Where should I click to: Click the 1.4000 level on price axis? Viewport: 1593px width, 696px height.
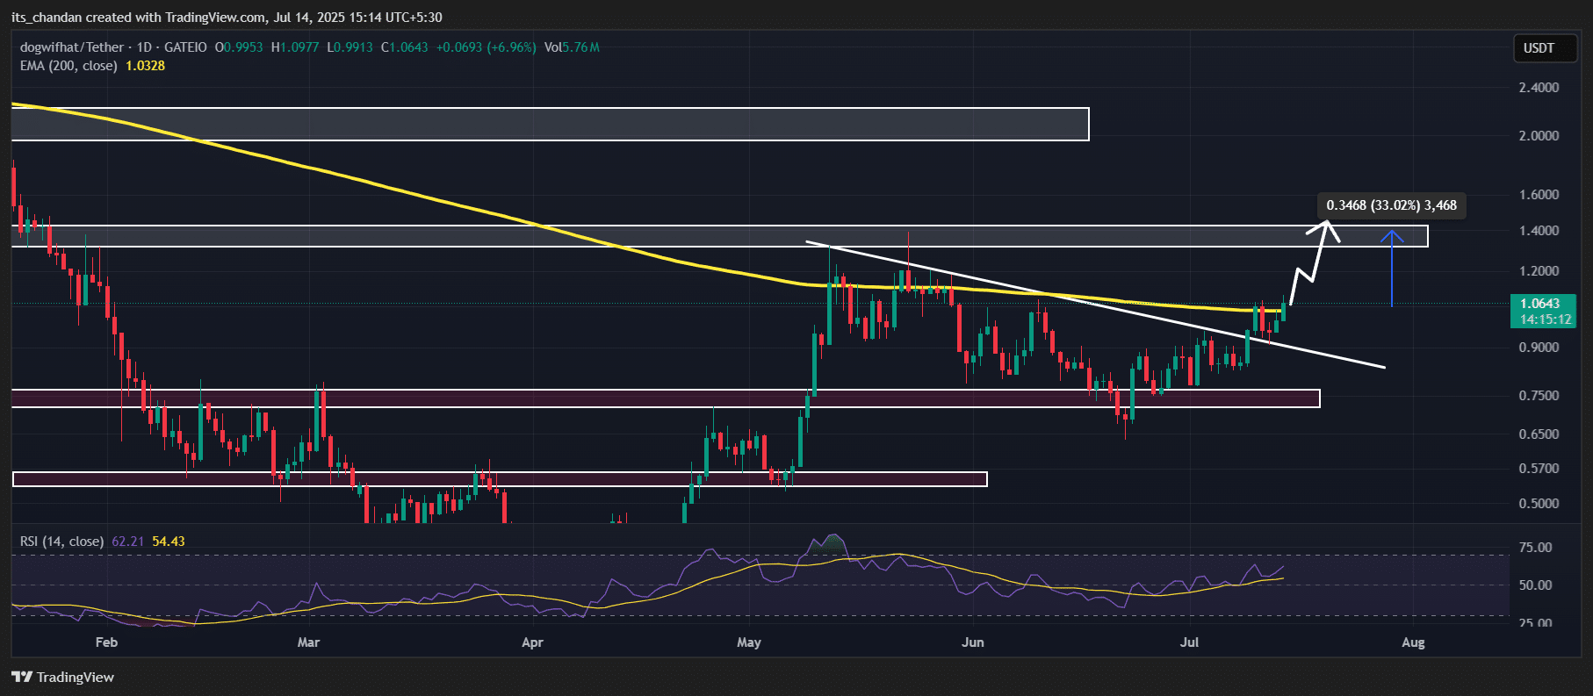1539,231
